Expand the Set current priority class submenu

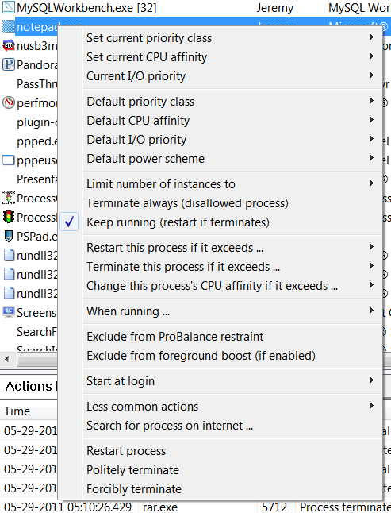click(x=149, y=38)
